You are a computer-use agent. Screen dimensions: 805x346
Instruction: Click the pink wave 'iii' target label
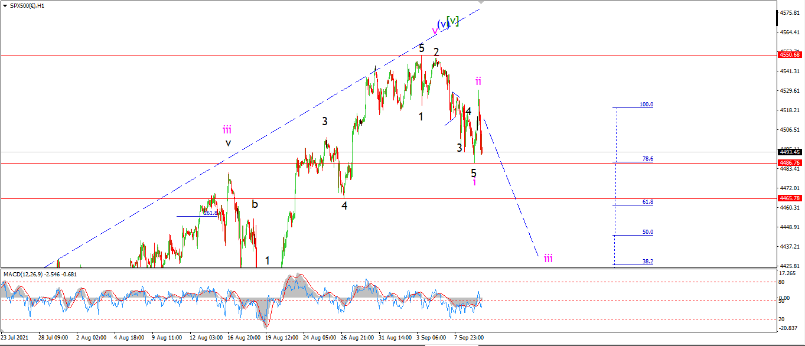(549, 258)
